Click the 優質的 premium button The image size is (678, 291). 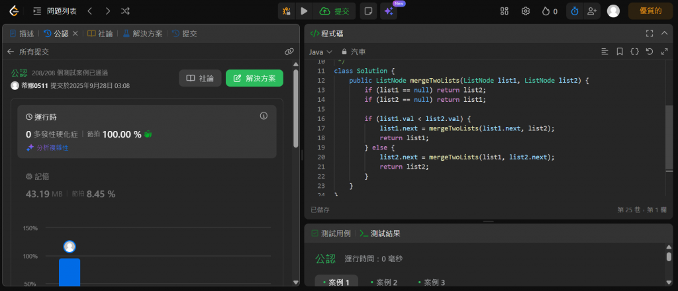650,11
